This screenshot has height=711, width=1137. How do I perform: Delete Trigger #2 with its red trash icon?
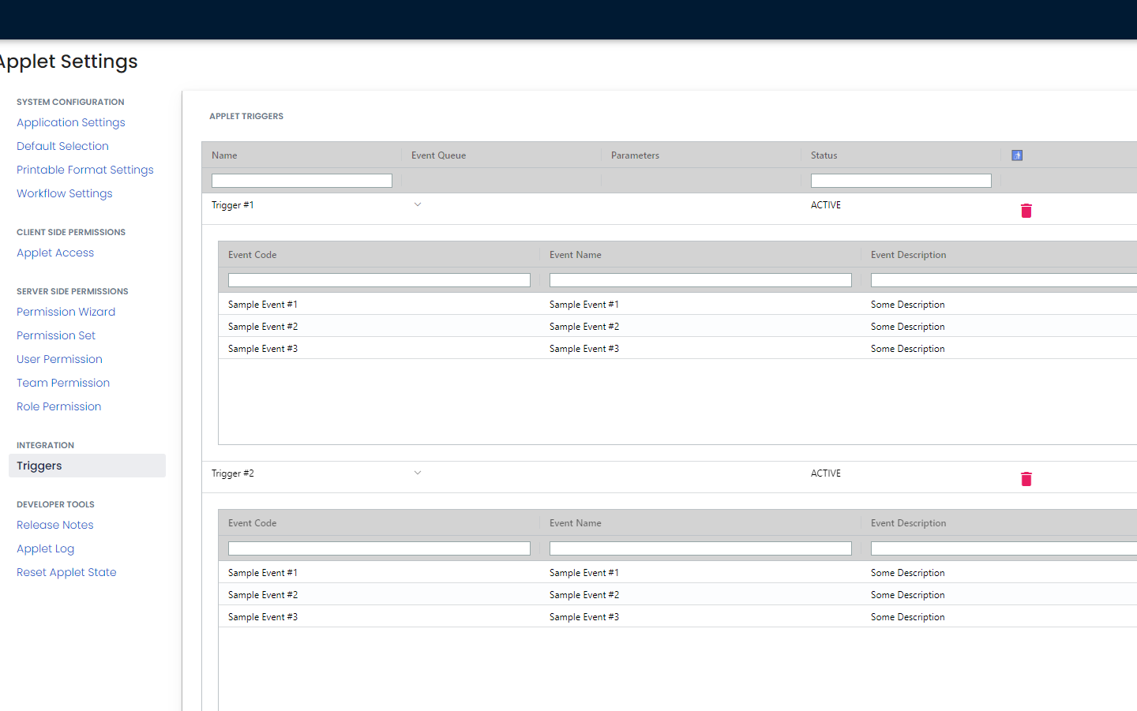coord(1026,479)
